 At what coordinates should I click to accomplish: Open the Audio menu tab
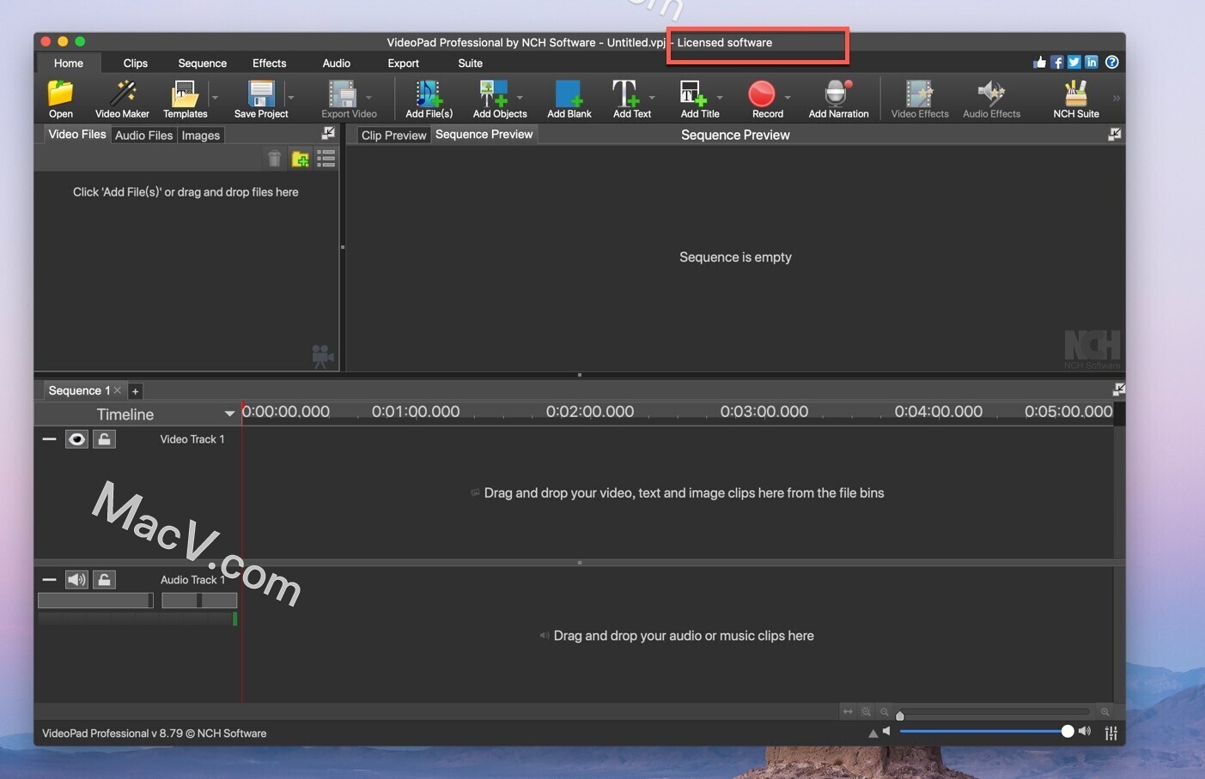[x=337, y=63]
